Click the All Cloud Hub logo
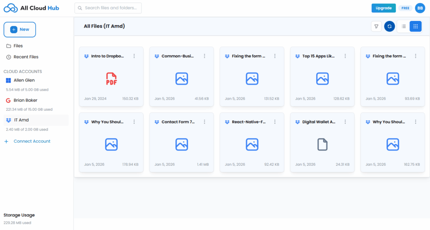This screenshot has width=430, height=230. [31, 8]
